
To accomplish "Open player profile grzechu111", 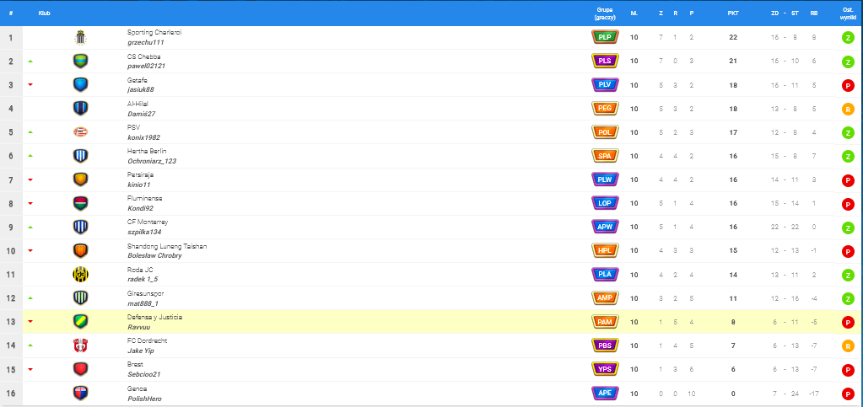I will 145,42.
